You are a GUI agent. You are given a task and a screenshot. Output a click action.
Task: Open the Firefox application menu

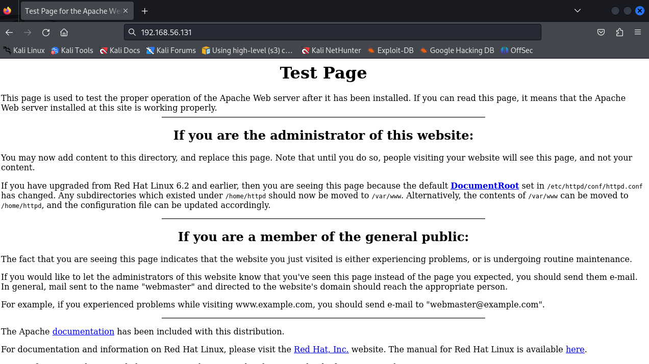[638, 32]
